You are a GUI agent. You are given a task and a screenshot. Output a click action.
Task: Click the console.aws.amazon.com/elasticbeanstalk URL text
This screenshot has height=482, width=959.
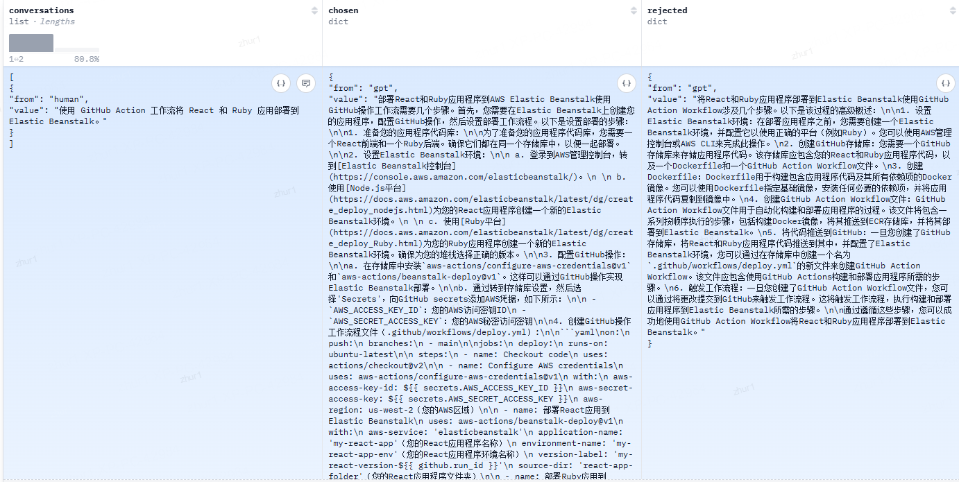(x=453, y=177)
